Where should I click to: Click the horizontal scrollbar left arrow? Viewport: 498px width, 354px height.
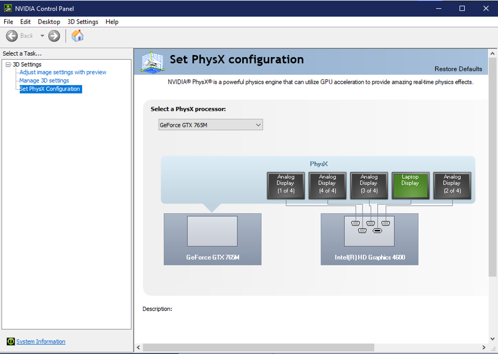(x=139, y=347)
